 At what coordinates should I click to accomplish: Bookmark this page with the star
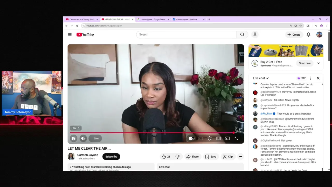click(x=300, y=26)
